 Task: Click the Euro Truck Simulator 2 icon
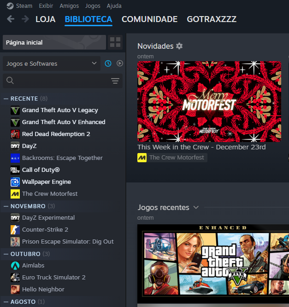point(15,278)
